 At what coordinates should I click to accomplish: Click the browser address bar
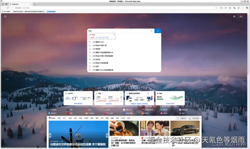113,8
